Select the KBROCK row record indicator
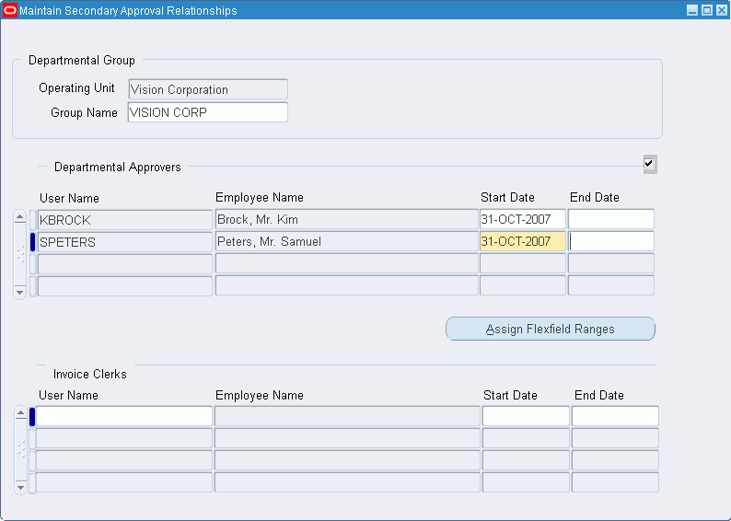The image size is (731, 521). [x=32, y=220]
